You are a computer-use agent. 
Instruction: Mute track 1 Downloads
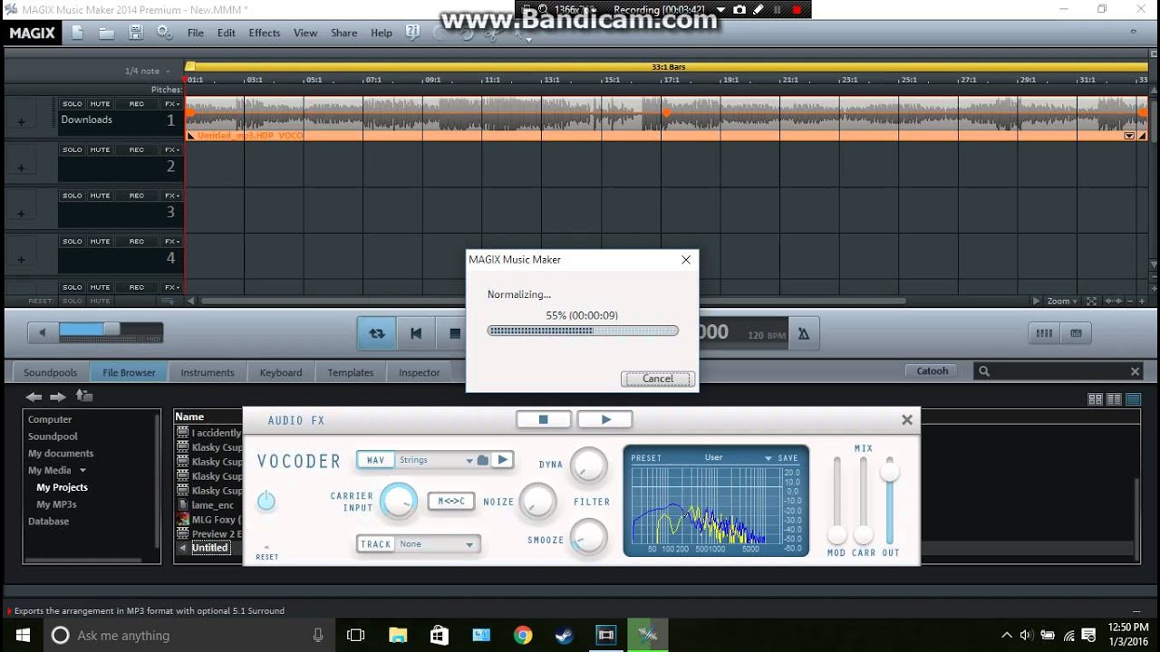pyautogui.click(x=100, y=104)
